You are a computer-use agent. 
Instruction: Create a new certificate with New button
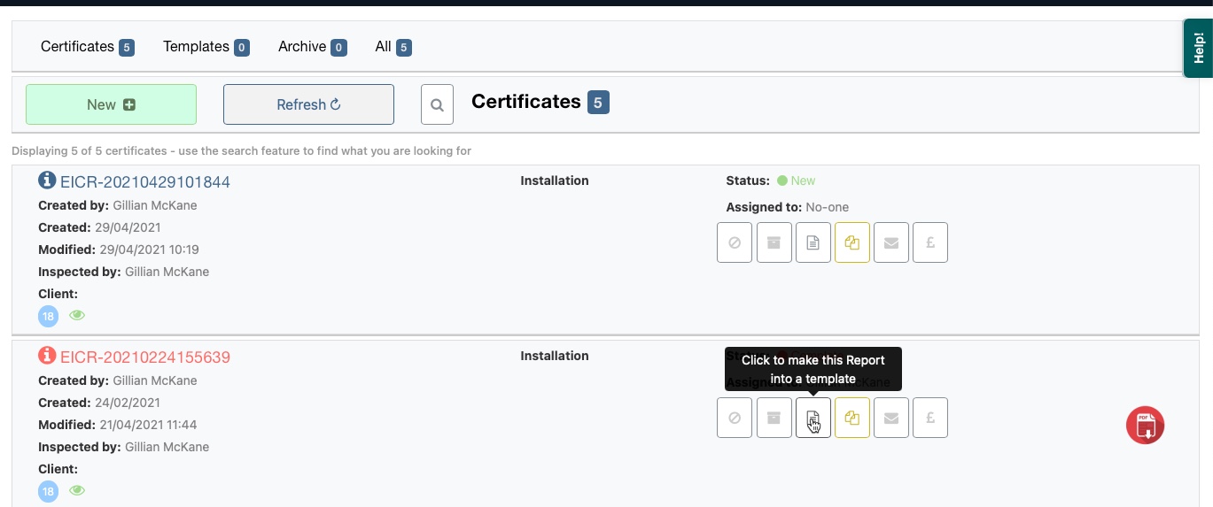[111, 104]
